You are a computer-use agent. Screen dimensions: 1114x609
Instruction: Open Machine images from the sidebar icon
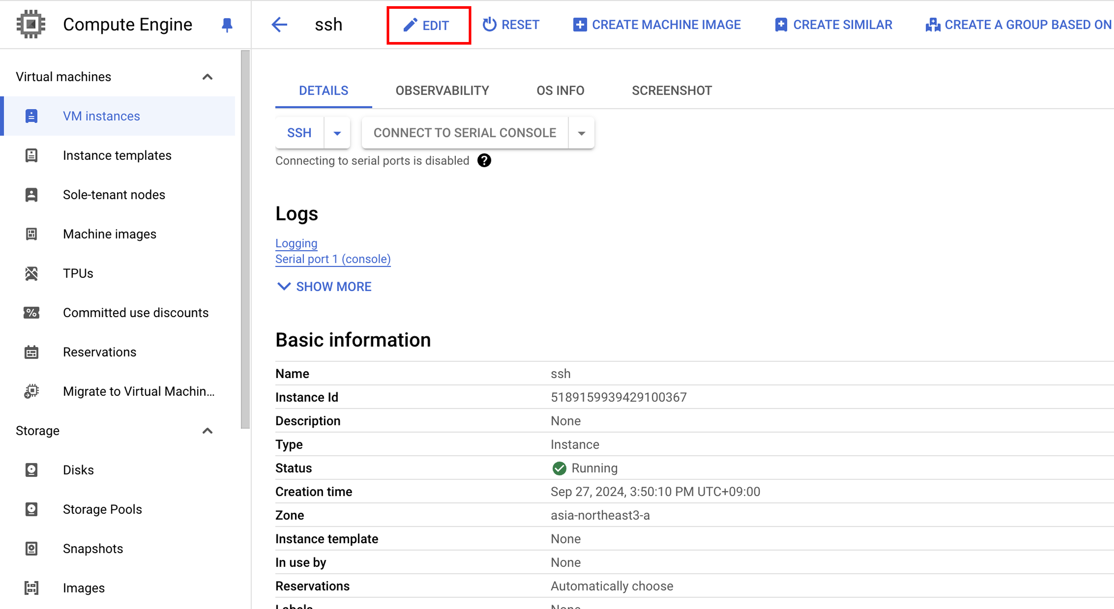[31, 234]
